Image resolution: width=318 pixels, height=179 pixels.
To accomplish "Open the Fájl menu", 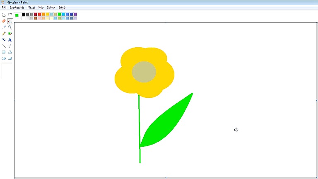I will pyautogui.click(x=4, y=7).
